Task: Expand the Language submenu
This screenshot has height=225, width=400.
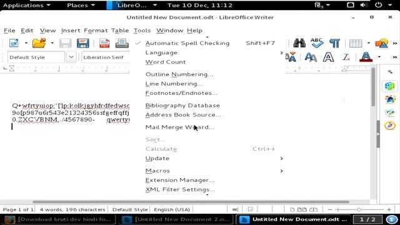Action: tap(207, 52)
